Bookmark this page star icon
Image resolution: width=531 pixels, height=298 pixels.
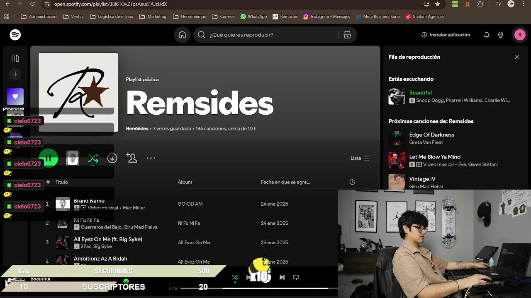point(438,4)
